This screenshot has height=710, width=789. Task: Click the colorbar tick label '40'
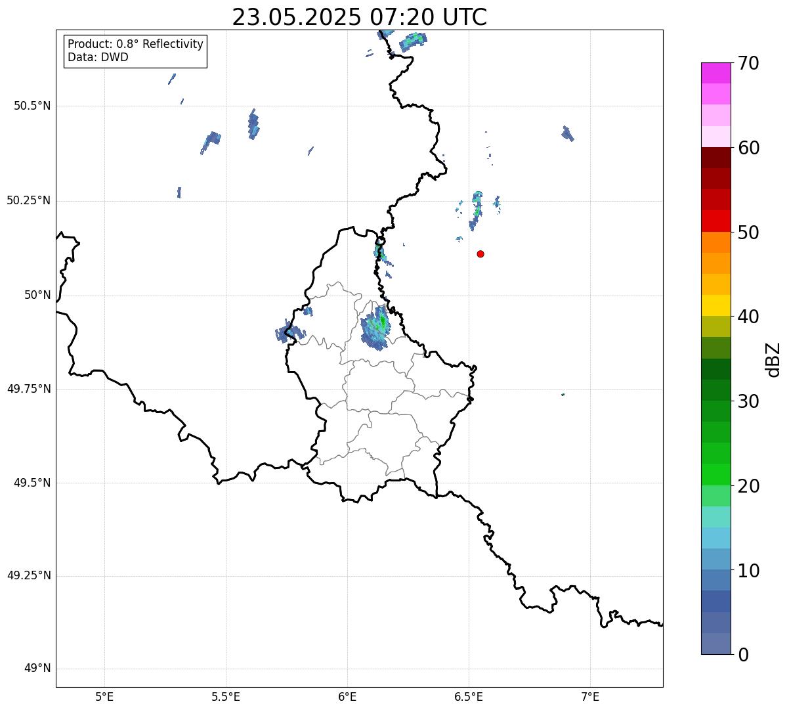click(748, 317)
